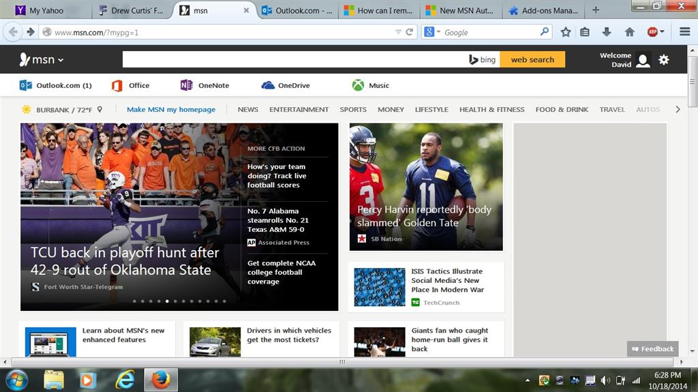
Task: Launch Windows Media Player from taskbar
Action: point(88,380)
